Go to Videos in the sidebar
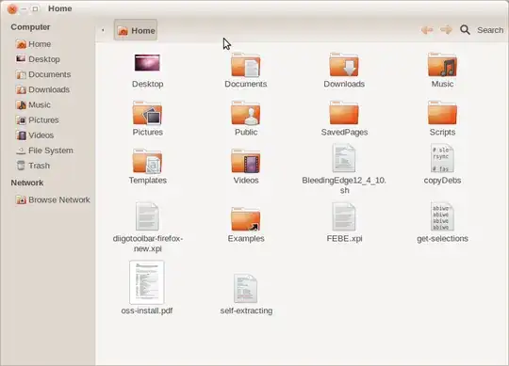Viewport: 509px width, 366px height. coord(35,135)
